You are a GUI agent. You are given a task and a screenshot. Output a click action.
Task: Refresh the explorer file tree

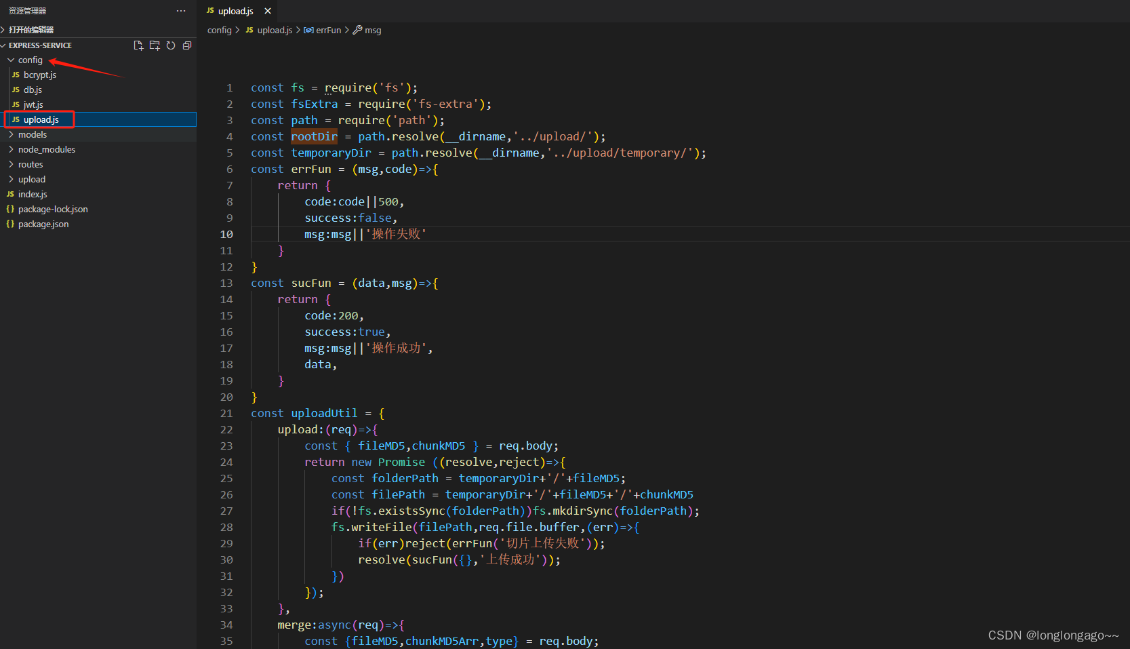[x=171, y=45]
